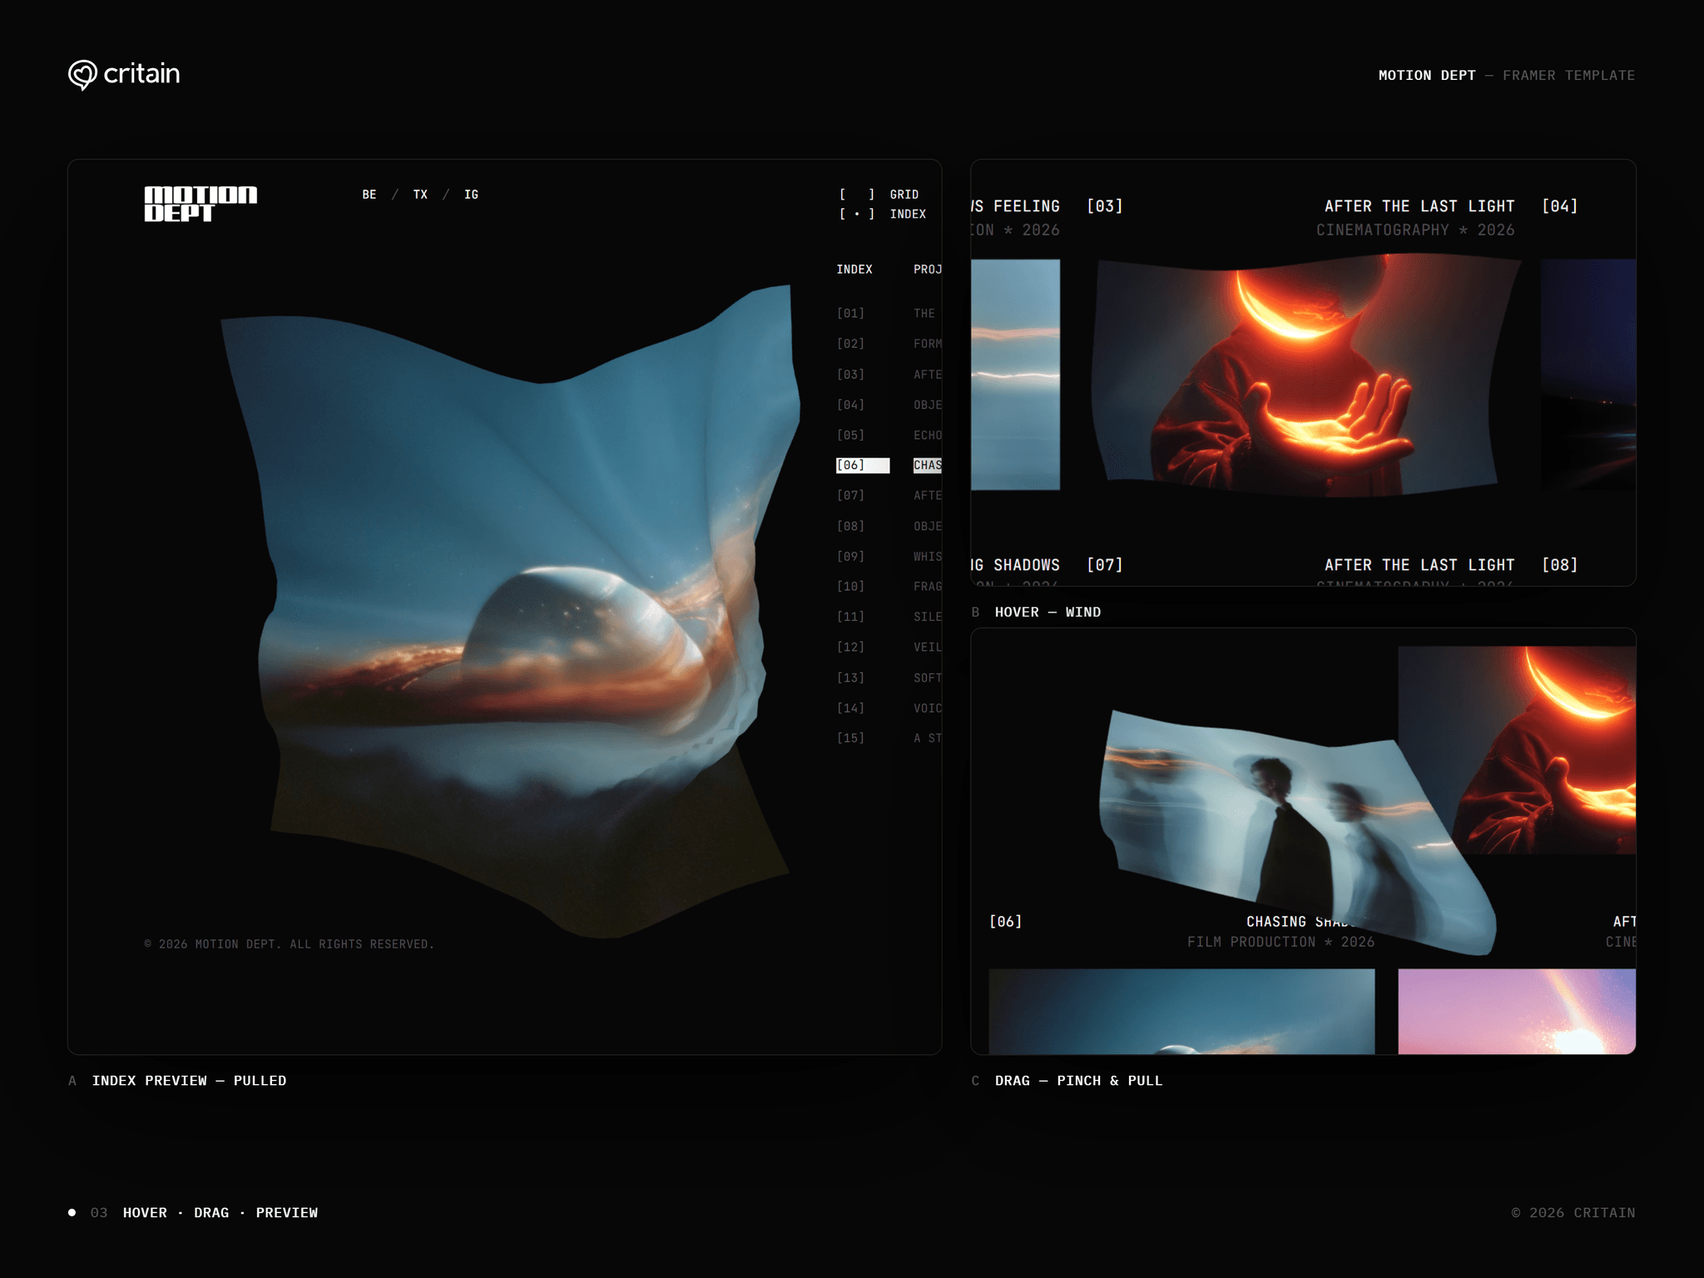Select index row [10]
1704x1278 pixels.
click(x=889, y=587)
